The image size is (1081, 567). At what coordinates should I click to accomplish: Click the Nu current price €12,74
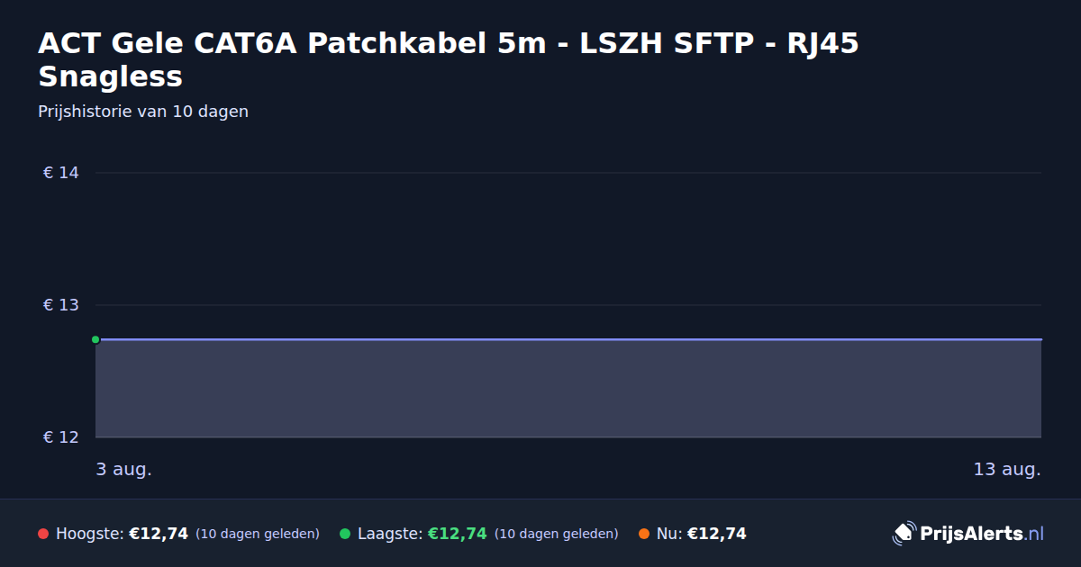click(x=717, y=534)
